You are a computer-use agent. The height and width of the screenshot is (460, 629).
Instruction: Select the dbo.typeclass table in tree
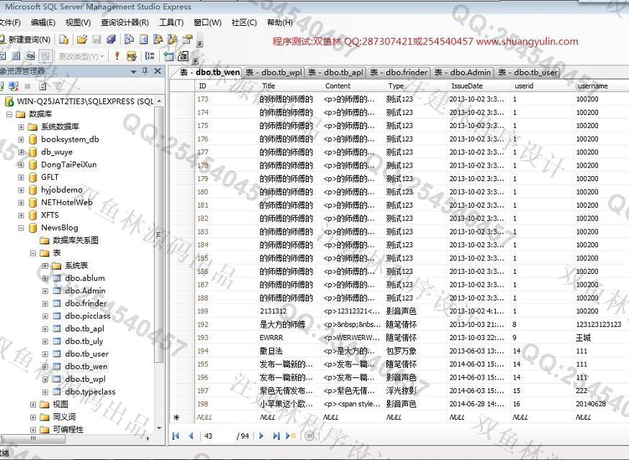coord(90,392)
